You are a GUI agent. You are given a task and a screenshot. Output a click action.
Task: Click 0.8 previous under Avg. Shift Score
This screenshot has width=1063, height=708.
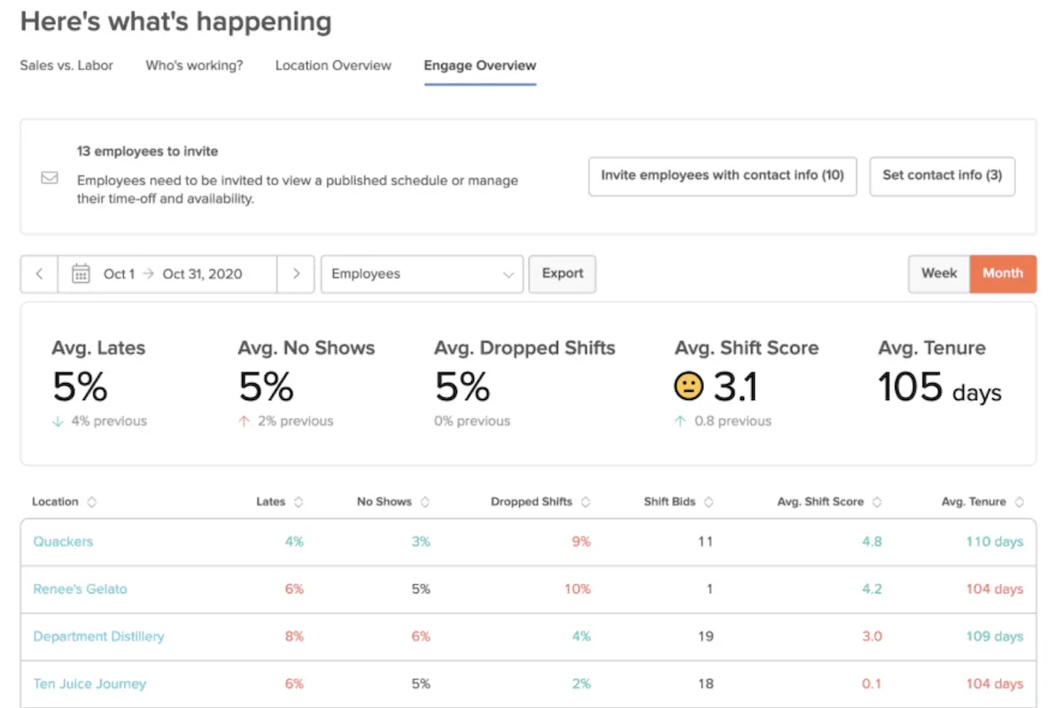coord(733,421)
